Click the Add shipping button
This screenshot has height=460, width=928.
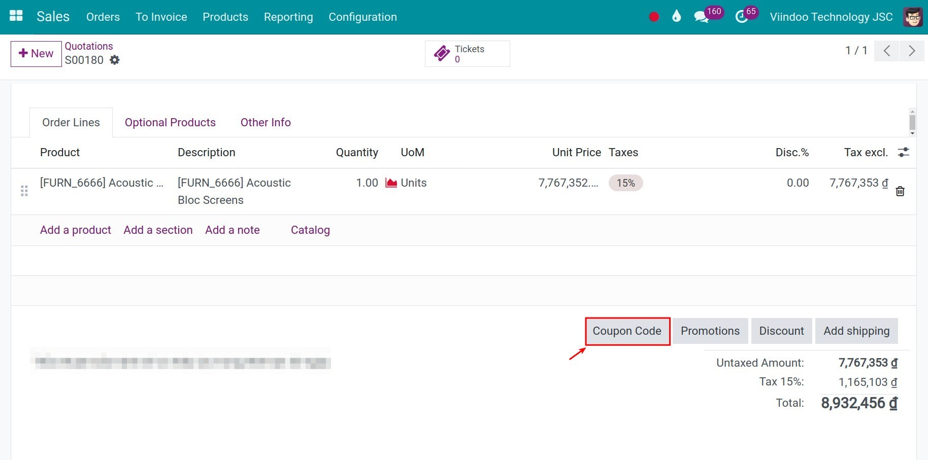pyautogui.click(x=856, y=331)
